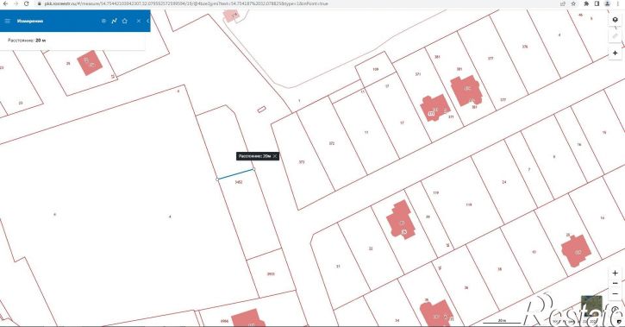Open the hamburger menu in the measurement panel
625x327 pixels.
pos(7,21)
